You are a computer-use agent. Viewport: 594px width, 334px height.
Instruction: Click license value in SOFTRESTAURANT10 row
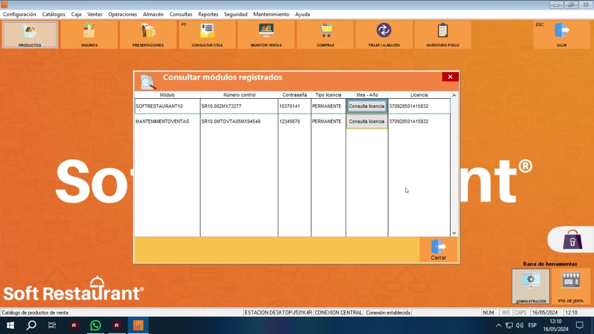coord(419,106)
